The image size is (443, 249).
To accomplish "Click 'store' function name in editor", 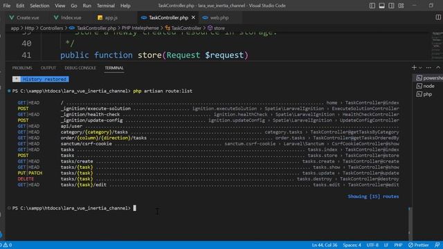I will pos(150,55).
